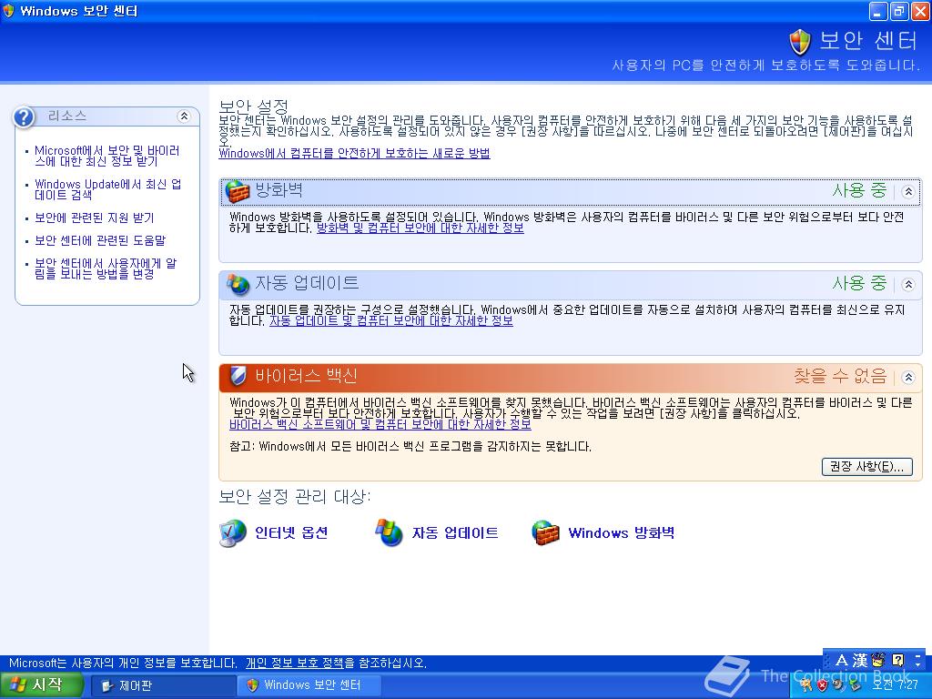932x699 pixels.
Task: Click the 리소스 panel title
Action: [x=67, y=116]
